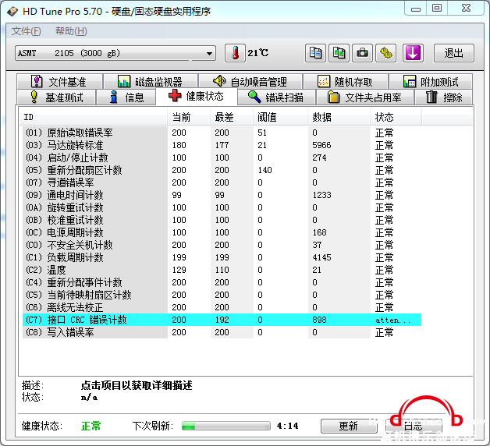Select the (C8) 写入错误率 row
490x446 pixels.
pos(222,332)
